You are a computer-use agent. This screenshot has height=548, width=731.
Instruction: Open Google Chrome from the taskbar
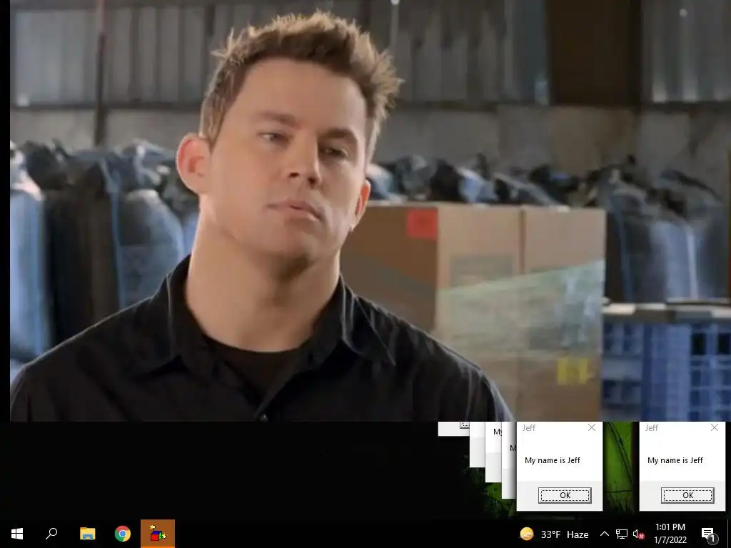pyautogui.click(x=123, y=534)
